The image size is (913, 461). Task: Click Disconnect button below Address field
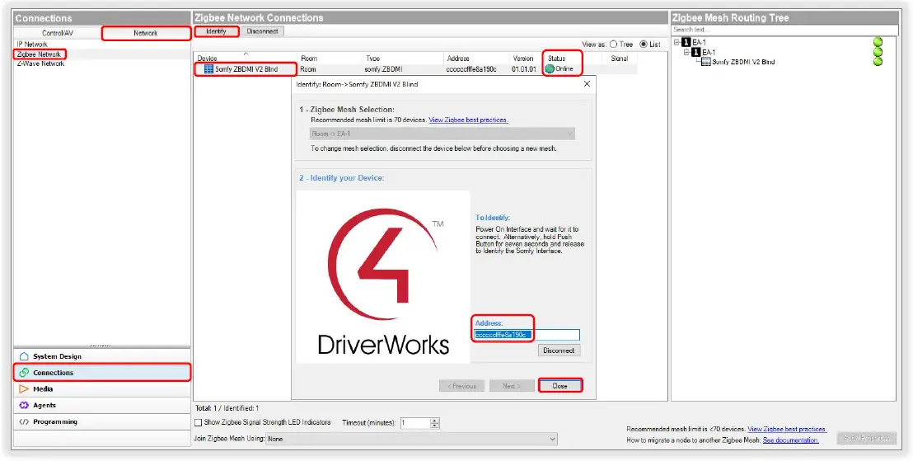[559, 350]
